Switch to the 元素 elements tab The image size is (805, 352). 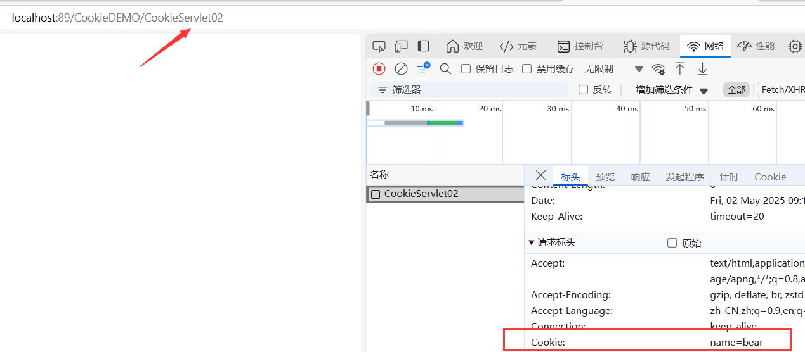click(518, 46)
